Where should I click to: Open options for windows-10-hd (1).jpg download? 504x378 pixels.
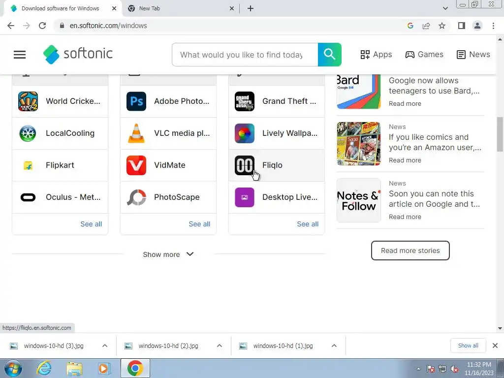pos(334,346)
